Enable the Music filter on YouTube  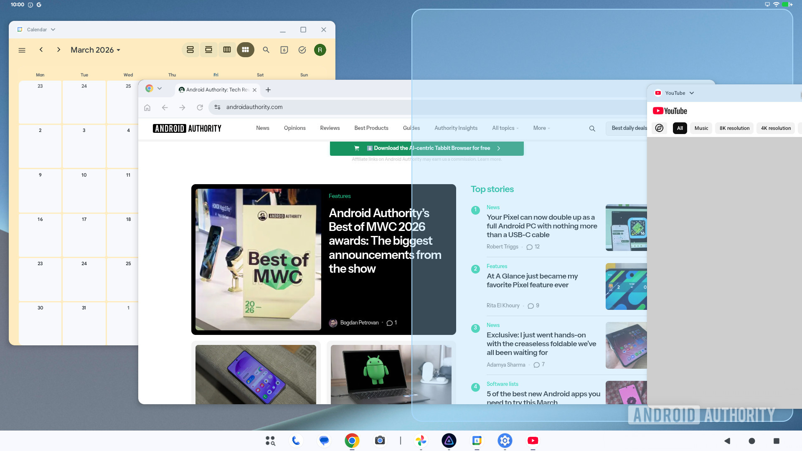click(x=701, y=128)
